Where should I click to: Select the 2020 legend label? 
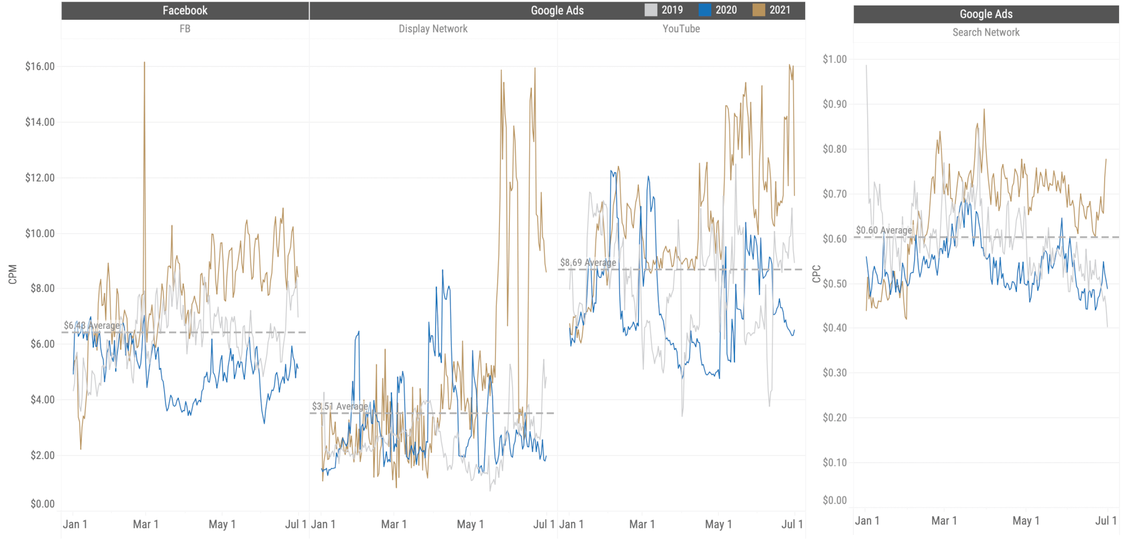click(x=726, y=10)
